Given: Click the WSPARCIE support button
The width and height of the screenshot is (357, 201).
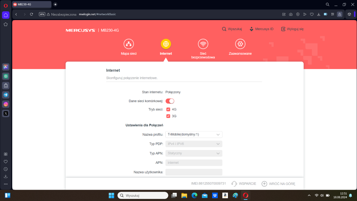Looking at the screenshot, I should click(244, 184).
